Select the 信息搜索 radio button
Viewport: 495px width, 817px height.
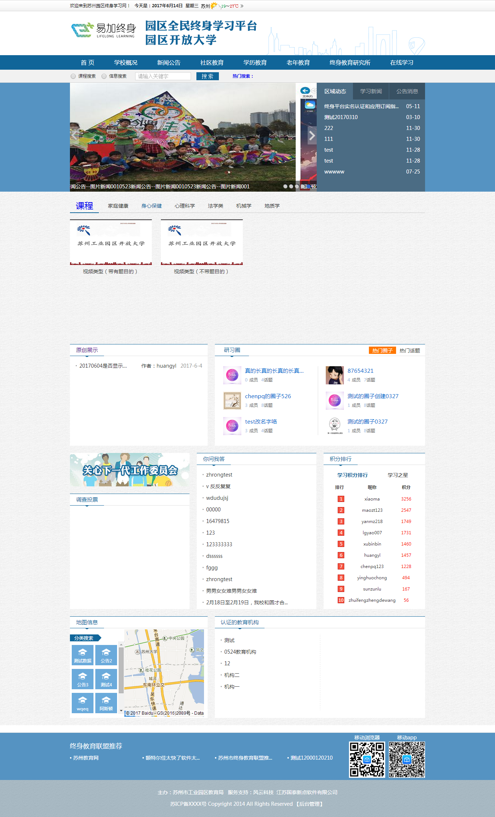(x=104, y=76)
